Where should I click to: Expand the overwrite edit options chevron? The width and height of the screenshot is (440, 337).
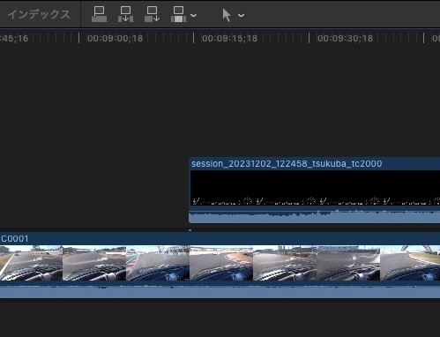(x=193, y=15)
